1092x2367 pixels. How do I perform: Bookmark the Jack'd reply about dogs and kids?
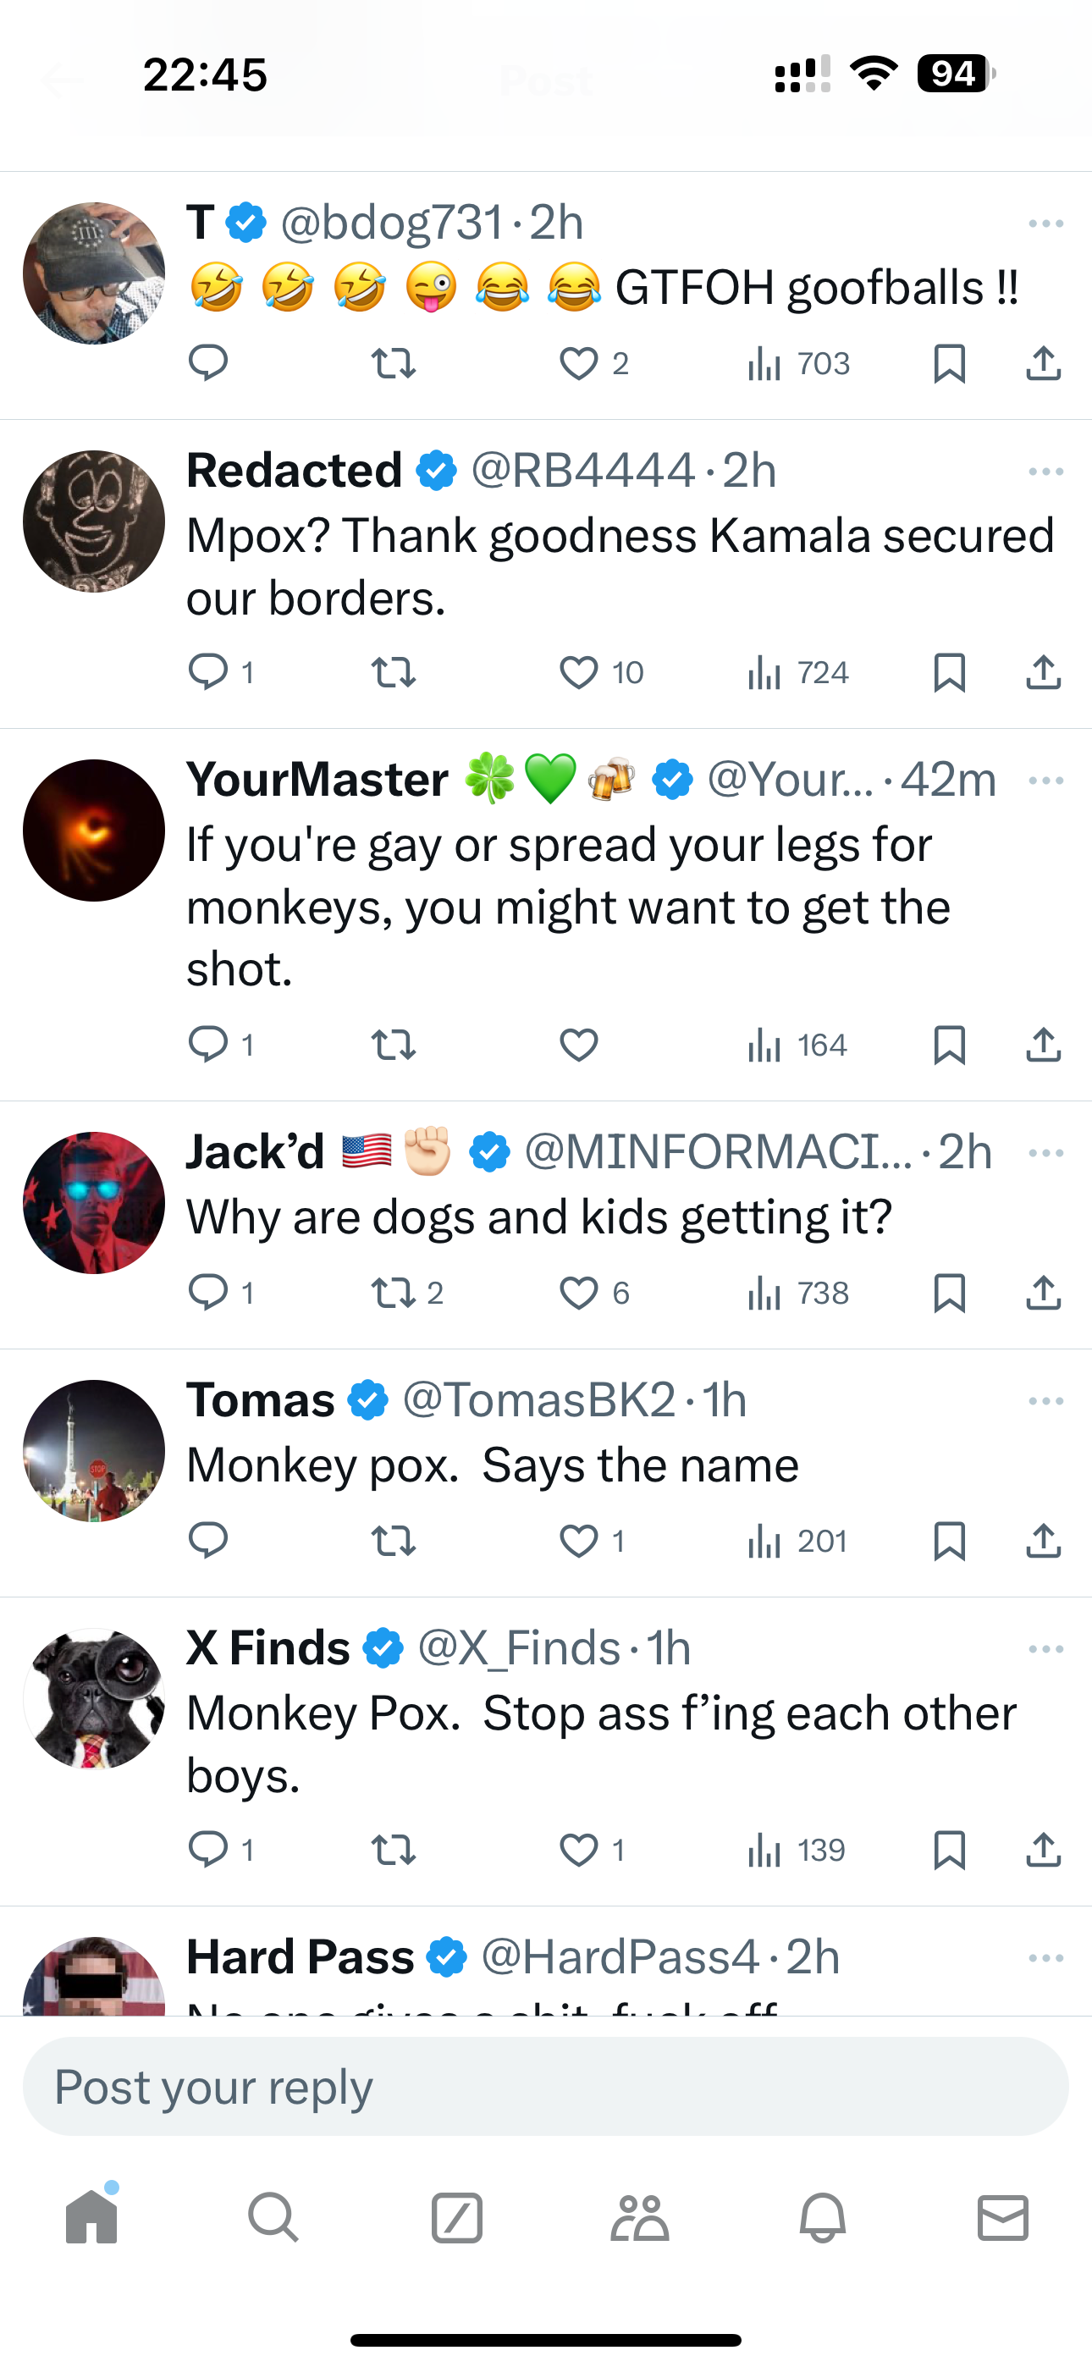tap(949, 1293)
